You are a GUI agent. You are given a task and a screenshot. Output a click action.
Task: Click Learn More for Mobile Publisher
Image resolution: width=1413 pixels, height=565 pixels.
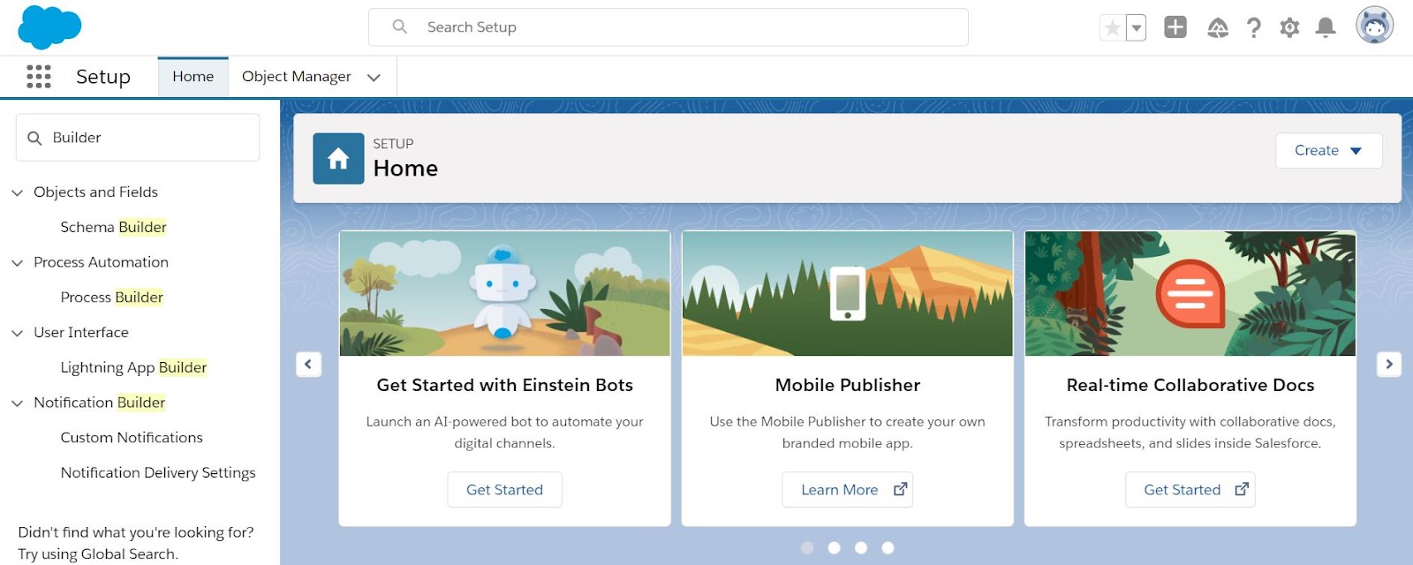(847, 490)
